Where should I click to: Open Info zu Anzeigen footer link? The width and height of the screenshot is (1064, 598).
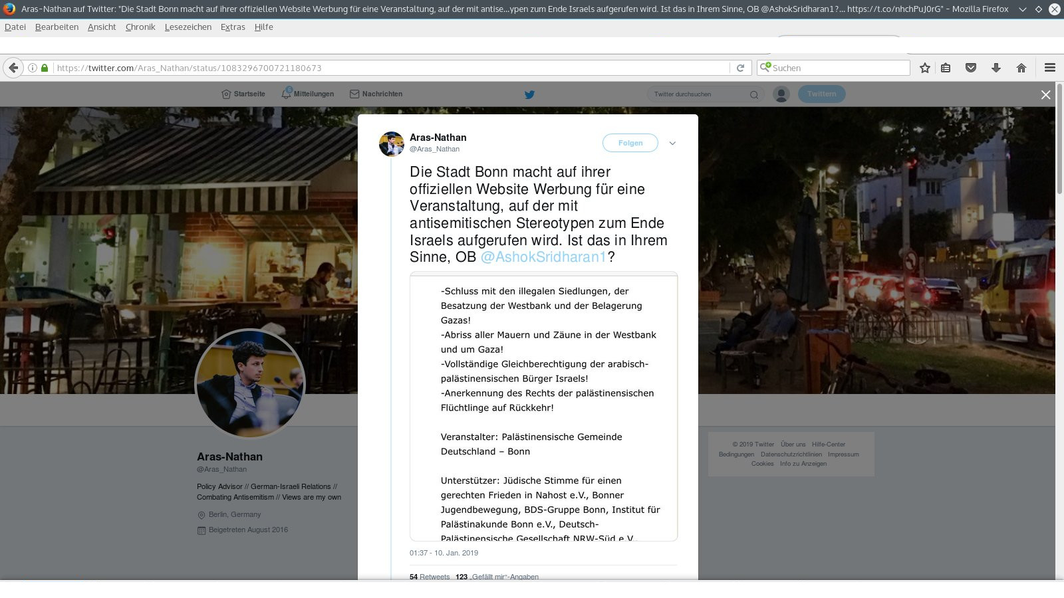point(803,464)
